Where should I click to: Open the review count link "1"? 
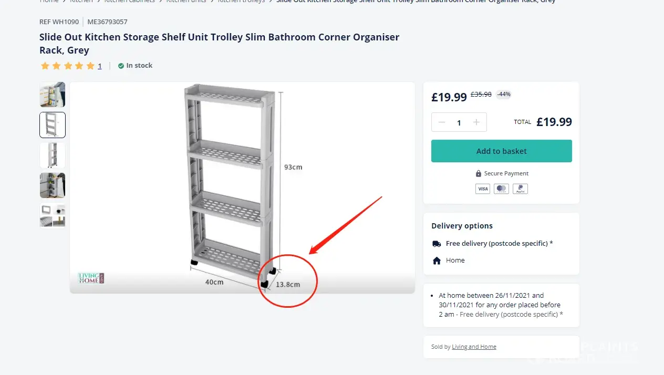point(100,66)
